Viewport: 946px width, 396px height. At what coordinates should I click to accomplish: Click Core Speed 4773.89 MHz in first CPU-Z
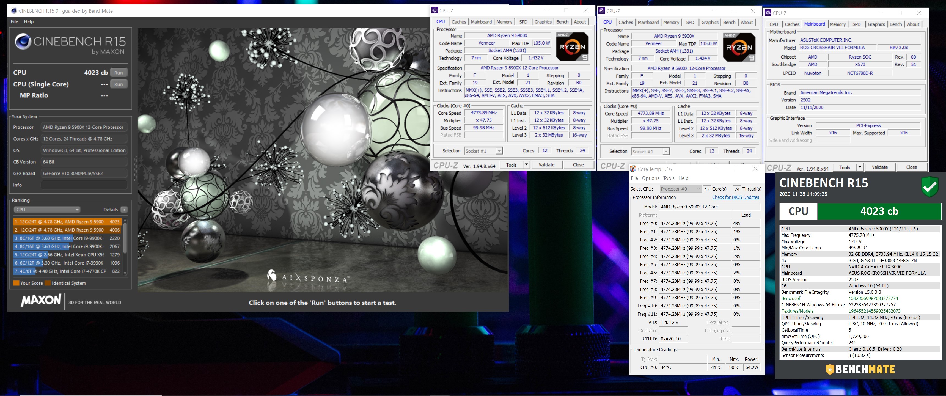(484, 113)
